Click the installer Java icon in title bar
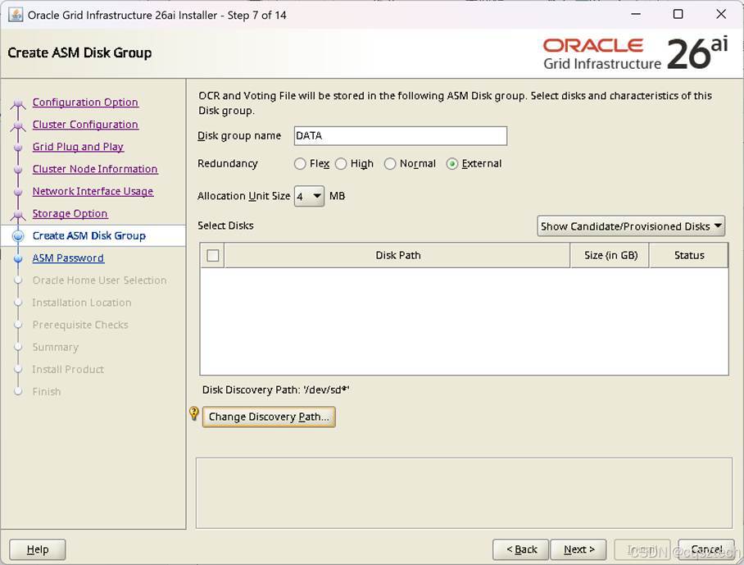The height and width of the screenshot is (565, 744). click(16, 15)
